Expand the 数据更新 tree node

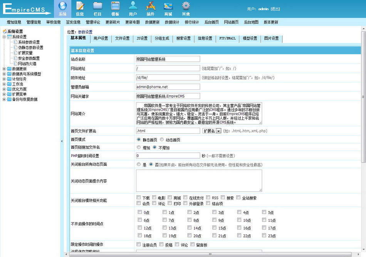[x=4, y=69]
